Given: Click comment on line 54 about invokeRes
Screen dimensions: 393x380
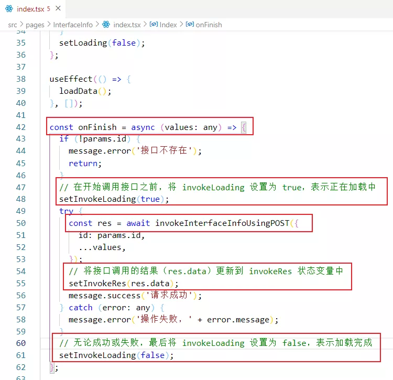Looking at the screenshot, I should tap(206, 271).
